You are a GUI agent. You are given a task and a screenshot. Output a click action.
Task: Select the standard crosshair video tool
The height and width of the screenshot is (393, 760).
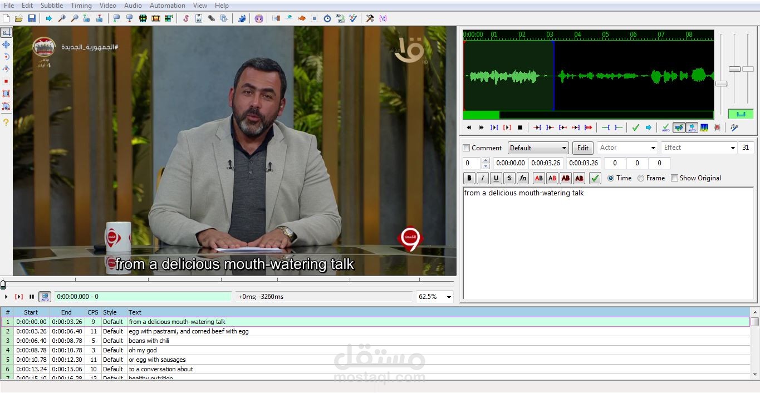point(6,32)
